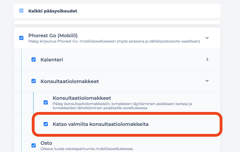Collapse the Konsultaatiolomakkeet group chevron

coord(207,81)
